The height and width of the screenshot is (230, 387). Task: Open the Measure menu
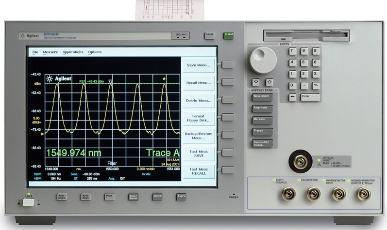pos(50,52)
